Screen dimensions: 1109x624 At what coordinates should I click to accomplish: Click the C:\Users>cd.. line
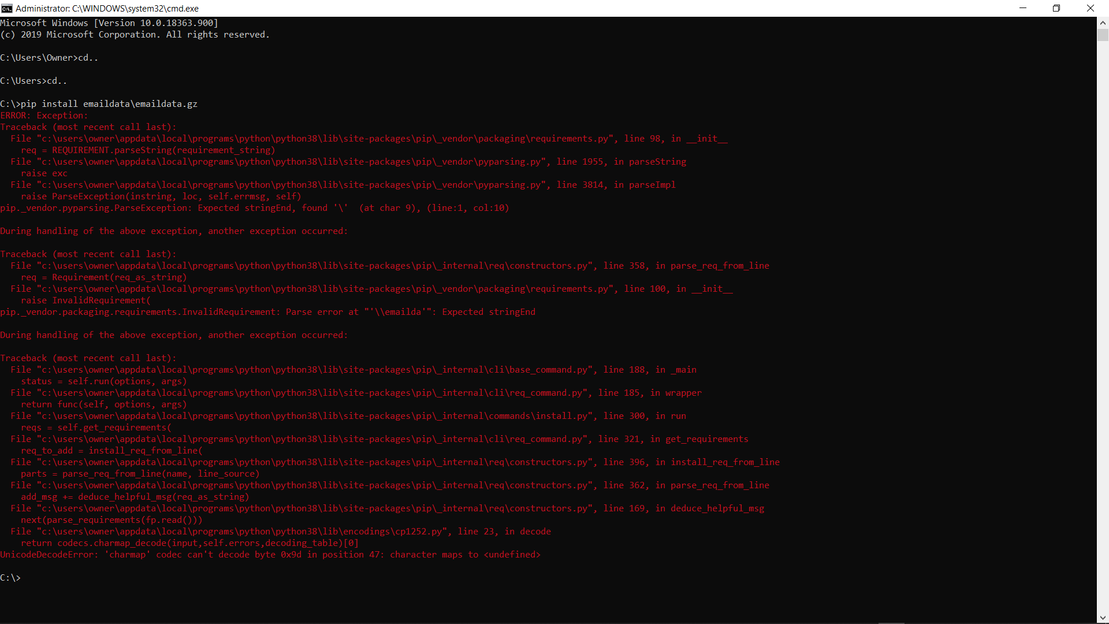(x=34, y=81)
